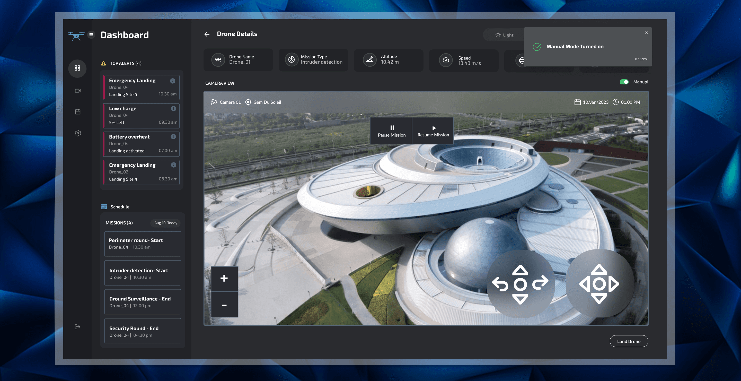Collapse the sidebar with hamburger menu icon

(91, 34)
